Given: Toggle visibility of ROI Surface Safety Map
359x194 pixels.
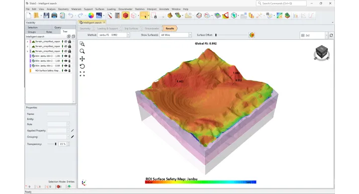Looking at the screenshot, I should tap(66, 71).
